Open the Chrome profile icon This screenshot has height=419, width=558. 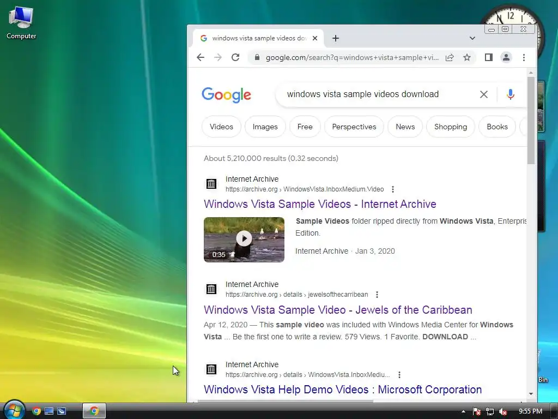click(506, 57)
